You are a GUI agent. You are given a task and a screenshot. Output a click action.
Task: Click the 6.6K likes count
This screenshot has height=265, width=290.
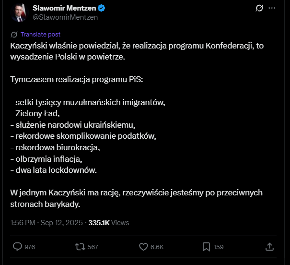pyautogui.click(x=157, y=247)
